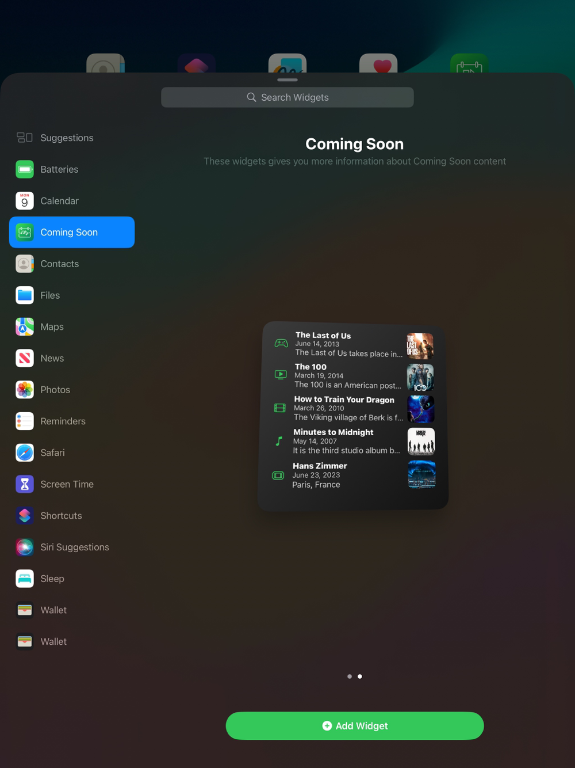The image size is (575, 768).
Task: Click the ticket icon beside Hans Zimmer
Action: point(278,475)
